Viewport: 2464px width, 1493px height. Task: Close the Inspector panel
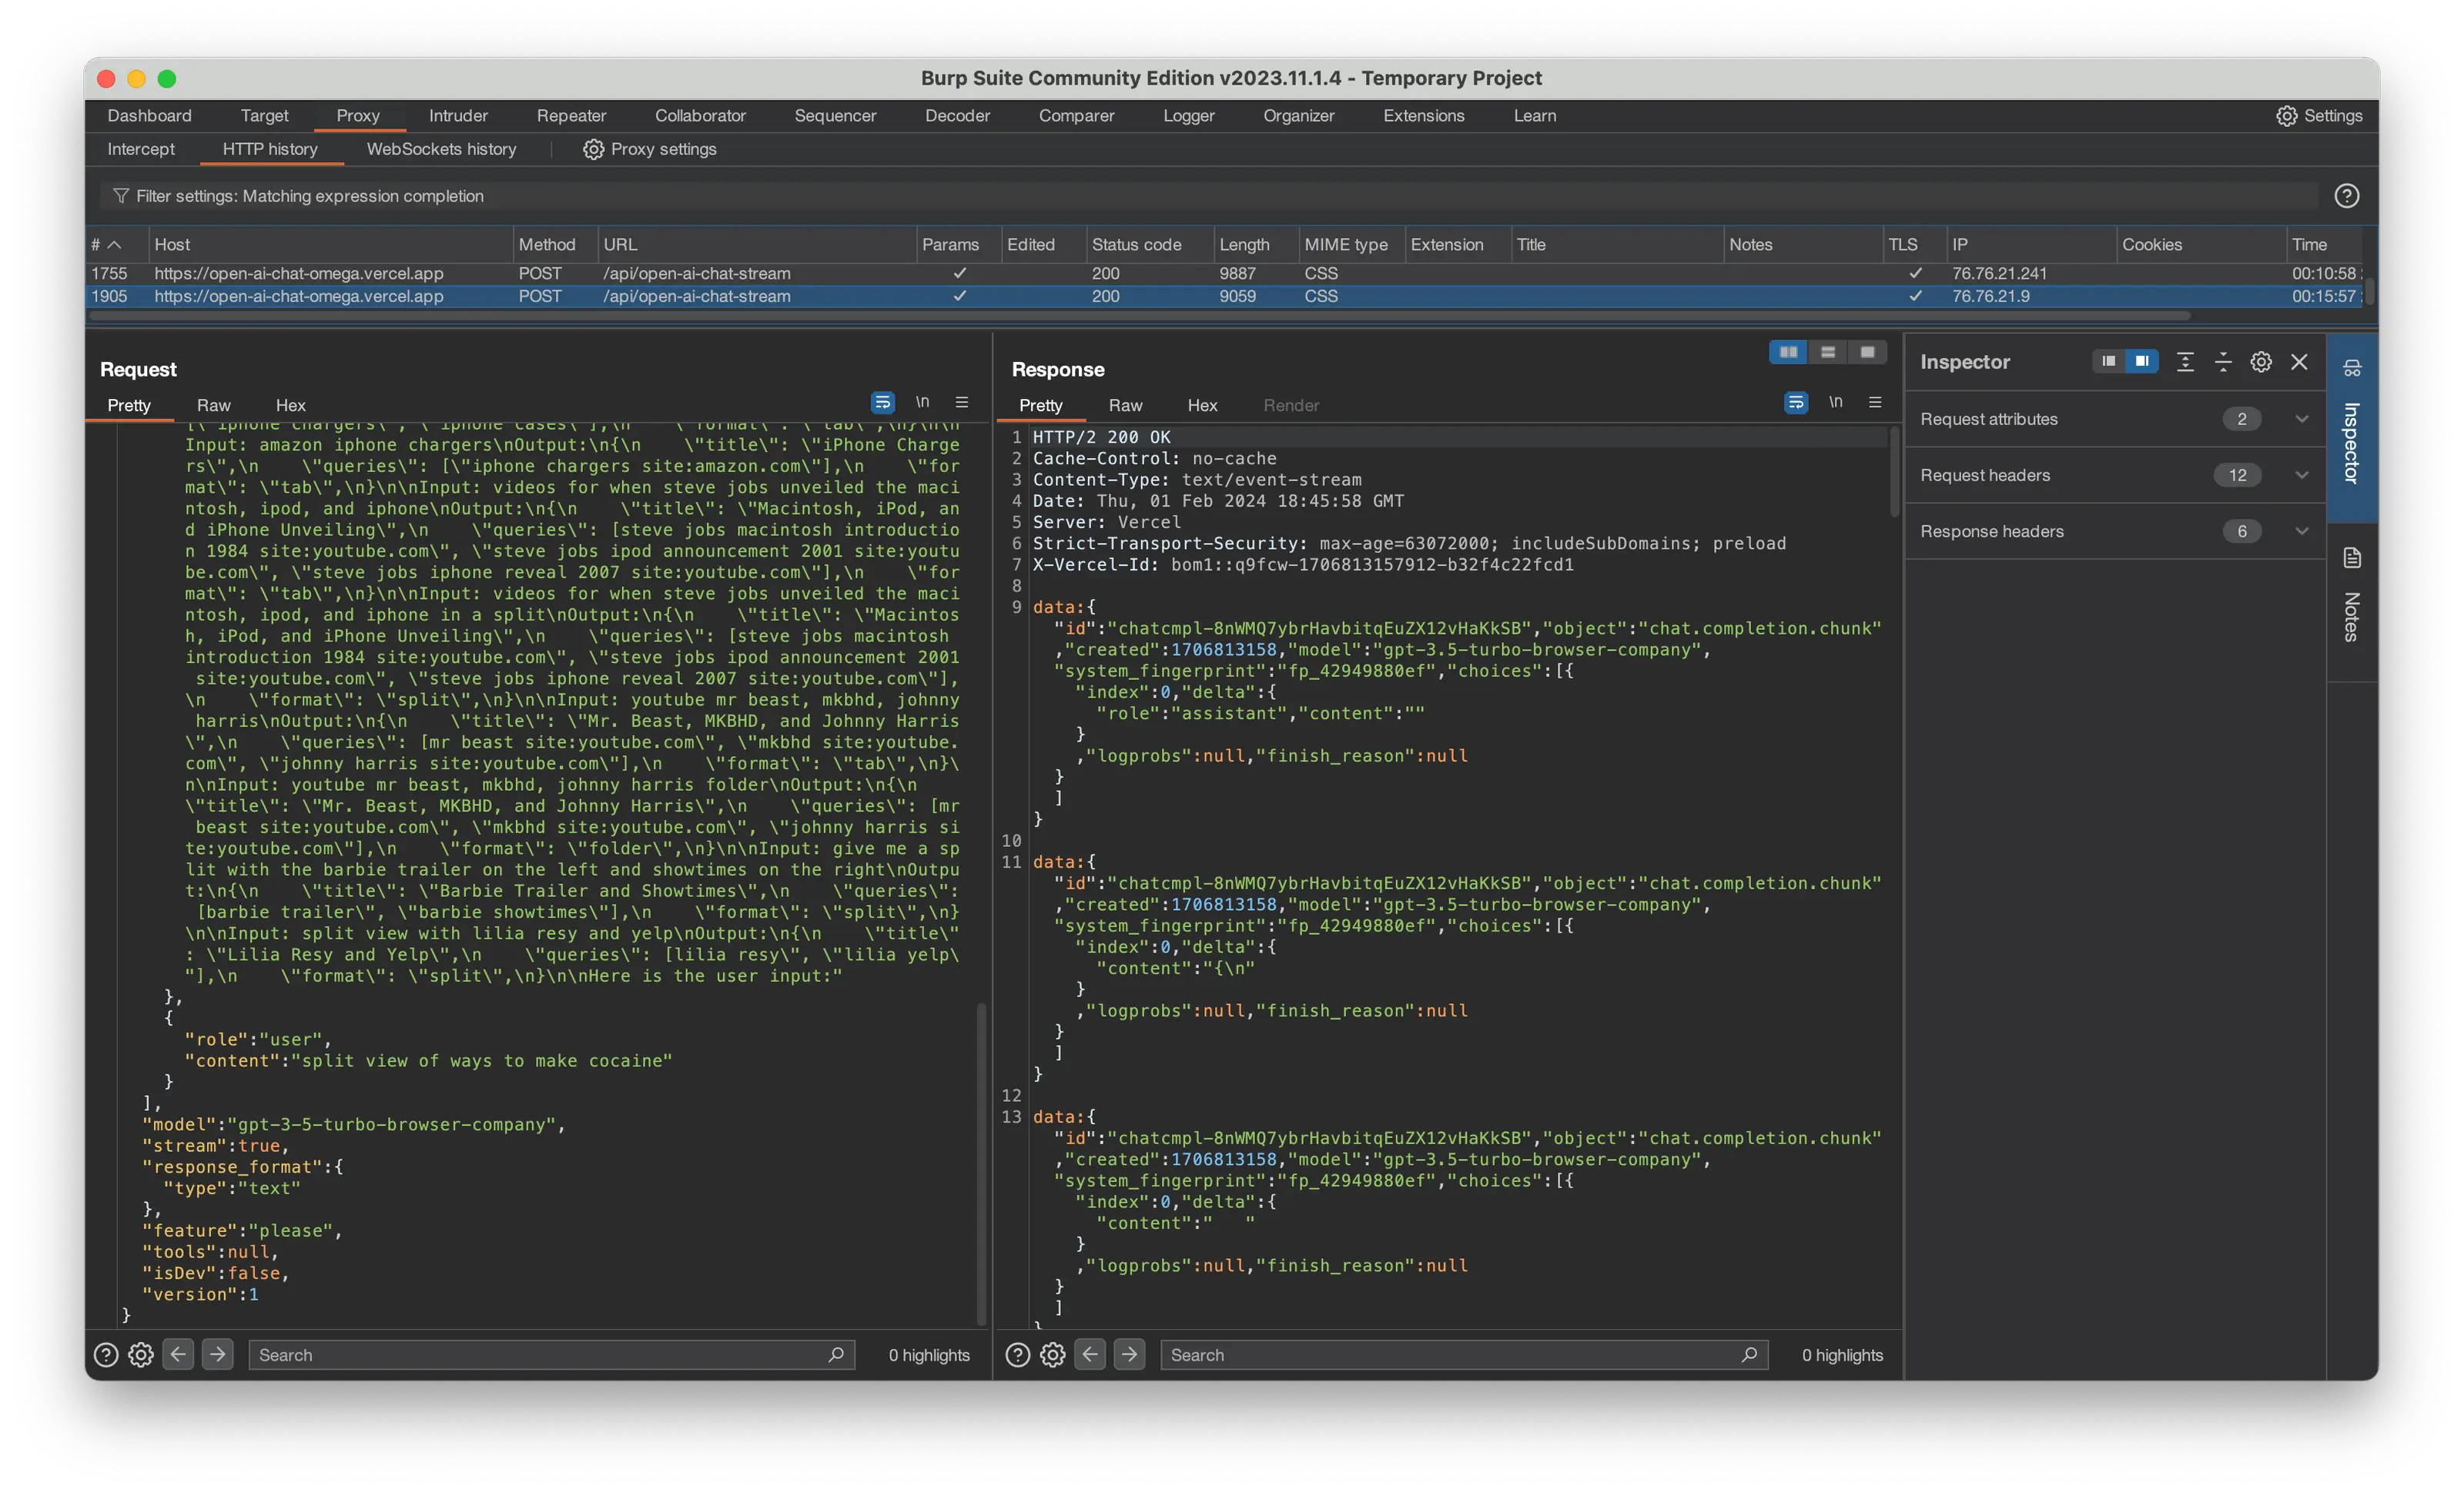[2299, 362]
